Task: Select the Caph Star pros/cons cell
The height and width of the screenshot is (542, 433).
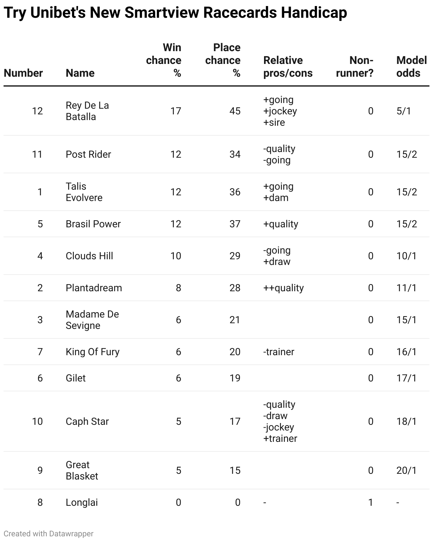Action: 280,422
